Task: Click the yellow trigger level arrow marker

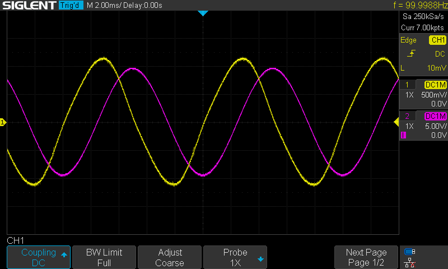Action: 396,122
